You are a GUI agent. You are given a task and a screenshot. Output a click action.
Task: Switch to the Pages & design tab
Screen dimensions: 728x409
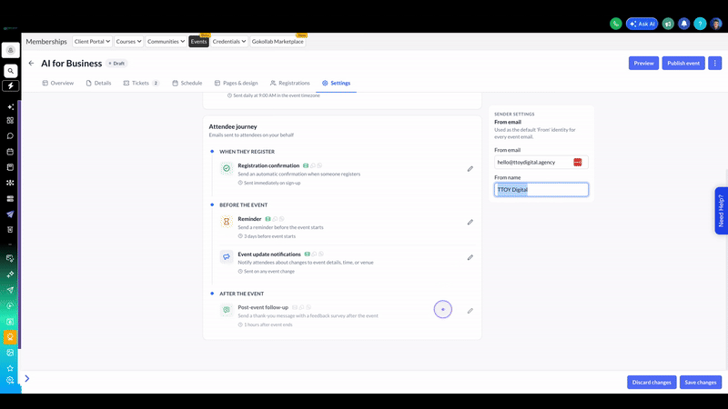tap(236, 83)
